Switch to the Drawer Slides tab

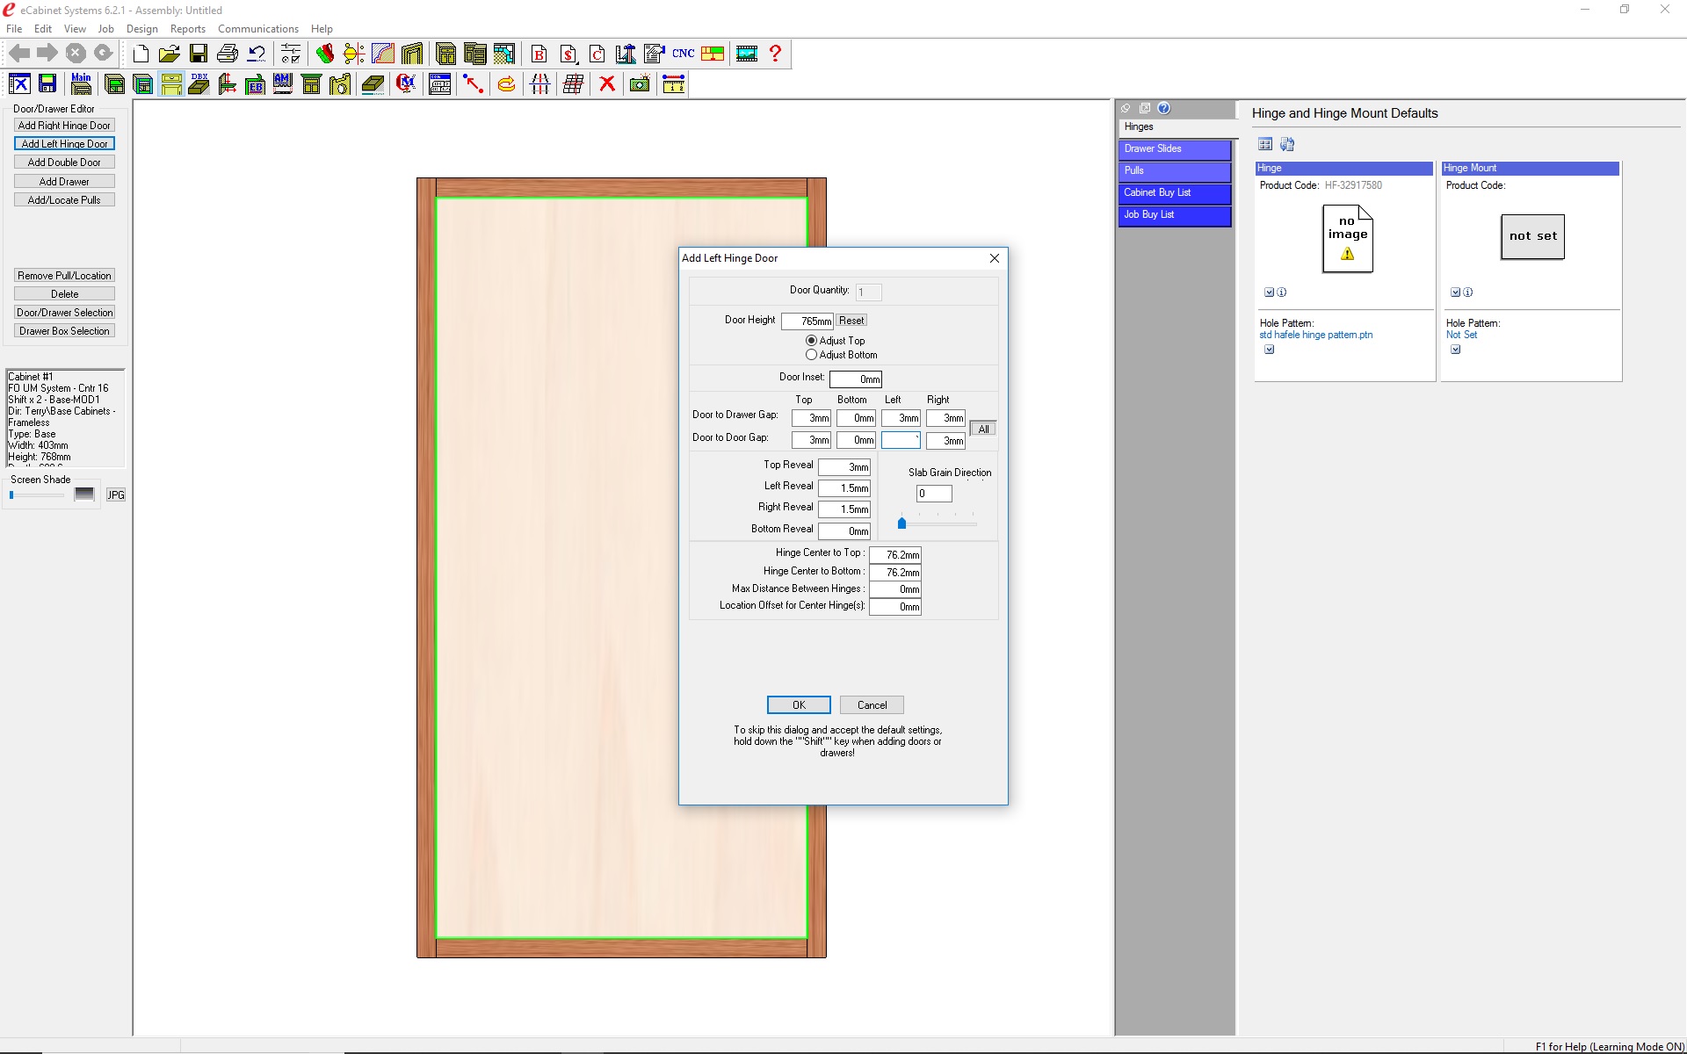(x=1174, y=148)
